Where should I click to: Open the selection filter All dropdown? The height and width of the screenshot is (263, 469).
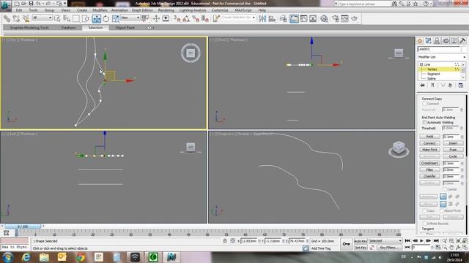42,18
